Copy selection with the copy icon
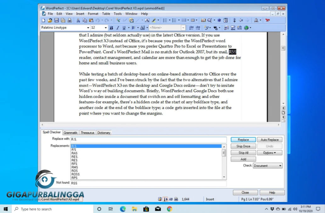This screenshot has width=325, height=213. tap(85, 20)
